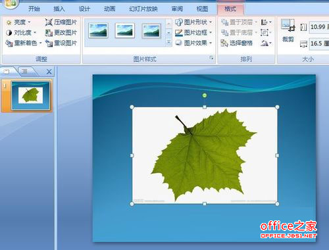Screen dimensions: 329x250
Task: Click picture styles gallery down arrow
Action: [169, 33]
